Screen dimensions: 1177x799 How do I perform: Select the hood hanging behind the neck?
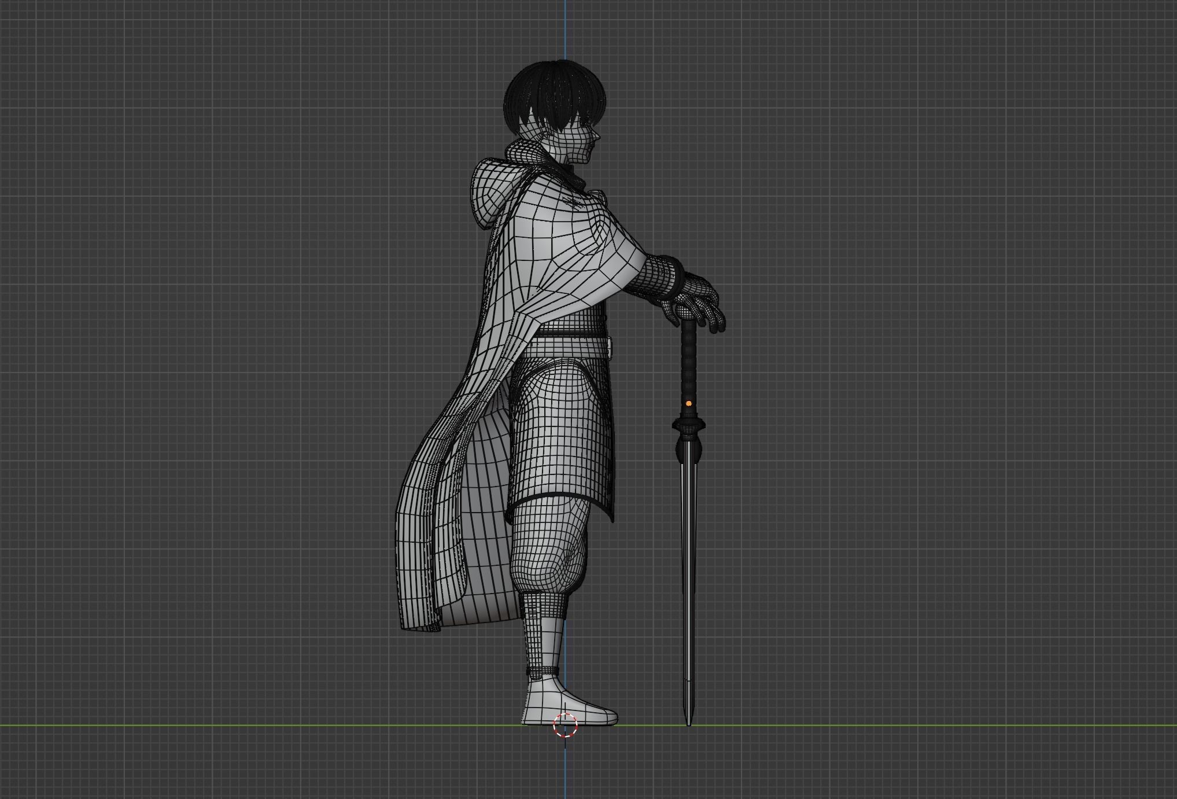tap(487, 194)
